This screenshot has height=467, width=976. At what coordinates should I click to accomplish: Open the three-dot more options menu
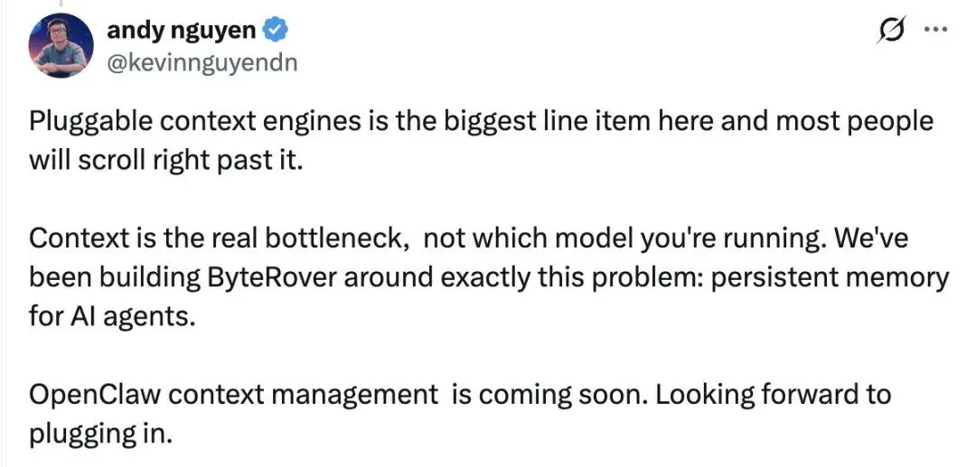[x=935, y=29]
